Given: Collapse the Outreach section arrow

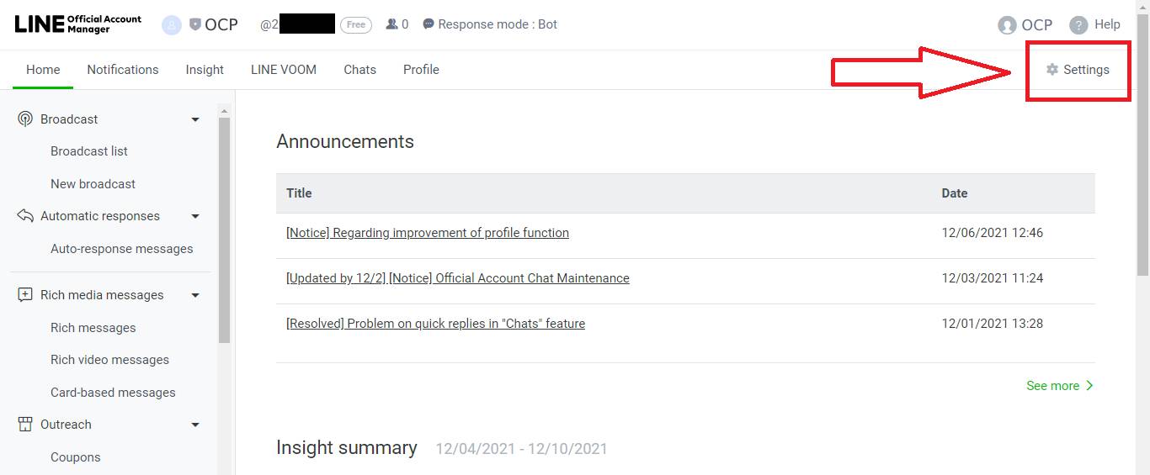Looking at the screenshot, I should click(x=195, y=425).
